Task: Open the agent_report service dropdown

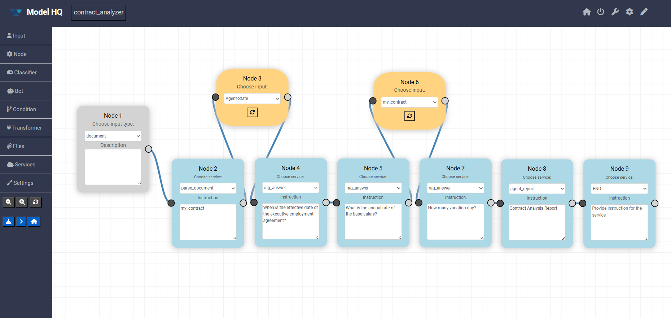Action: click(x=537, y=189)
